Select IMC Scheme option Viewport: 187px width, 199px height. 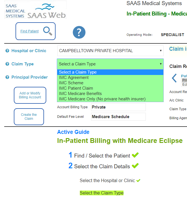71,83
